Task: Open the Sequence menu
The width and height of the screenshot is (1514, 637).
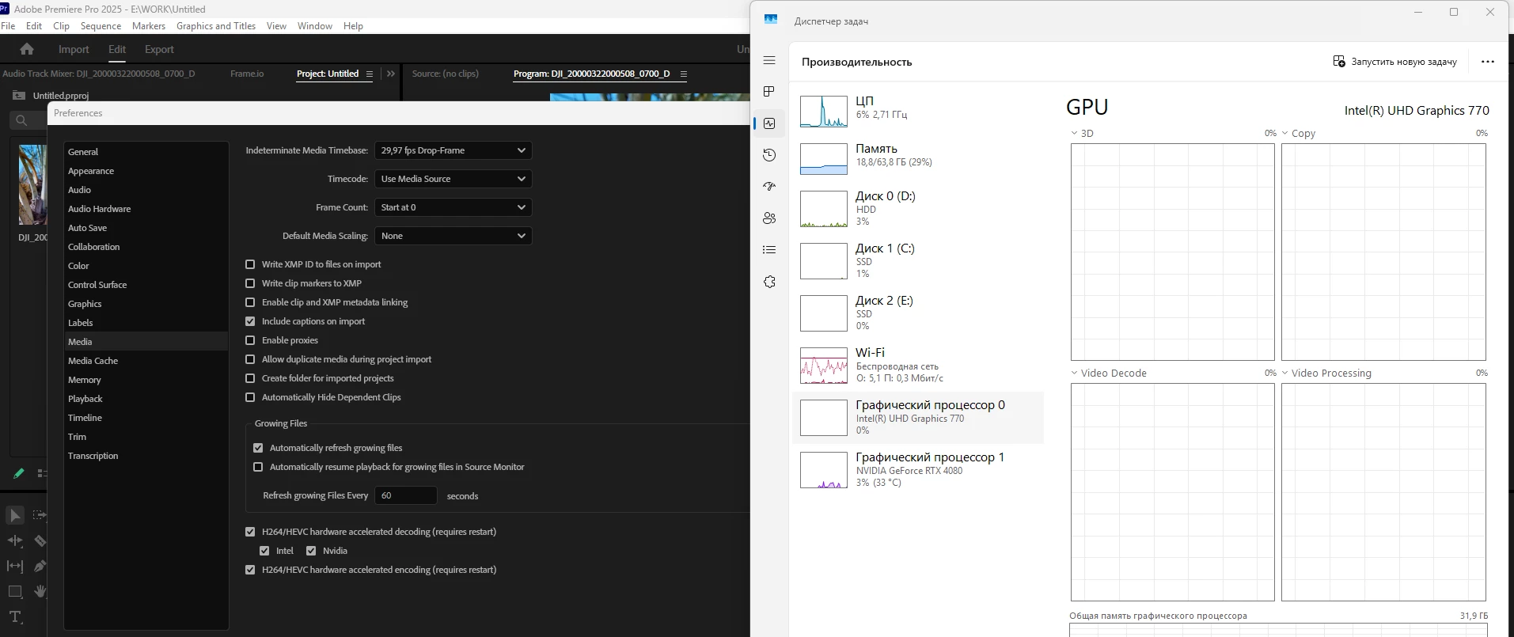Action: (101, 26)
